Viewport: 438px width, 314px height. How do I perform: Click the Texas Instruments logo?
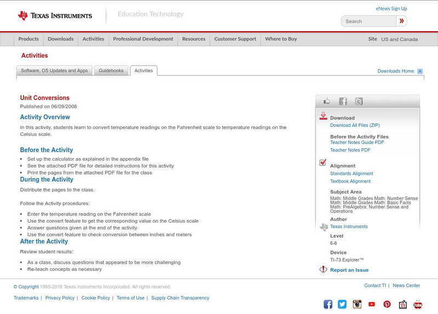click(x=55, y=16)
